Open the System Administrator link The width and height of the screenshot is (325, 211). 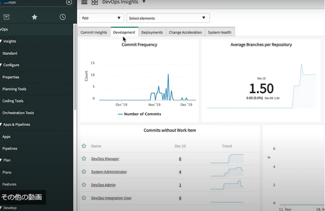tap(109, 172)
